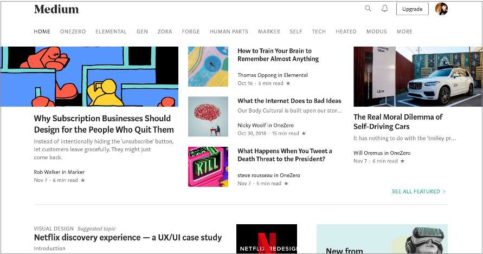Viewport: 483px width, 254px height.
Task: Open Thomas Oppong author link
Action: pyautogui.click(x=256, y=75)
